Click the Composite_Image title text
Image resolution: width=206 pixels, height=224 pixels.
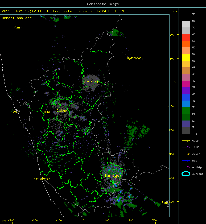point(103,4)
